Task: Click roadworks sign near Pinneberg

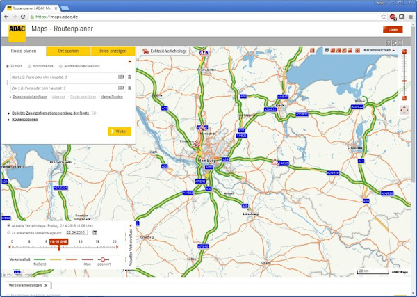Action: coord(196,144)
